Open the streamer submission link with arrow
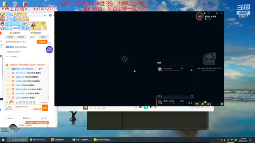The width and height of the screenshot is (255, 143). tap(16, 33)
